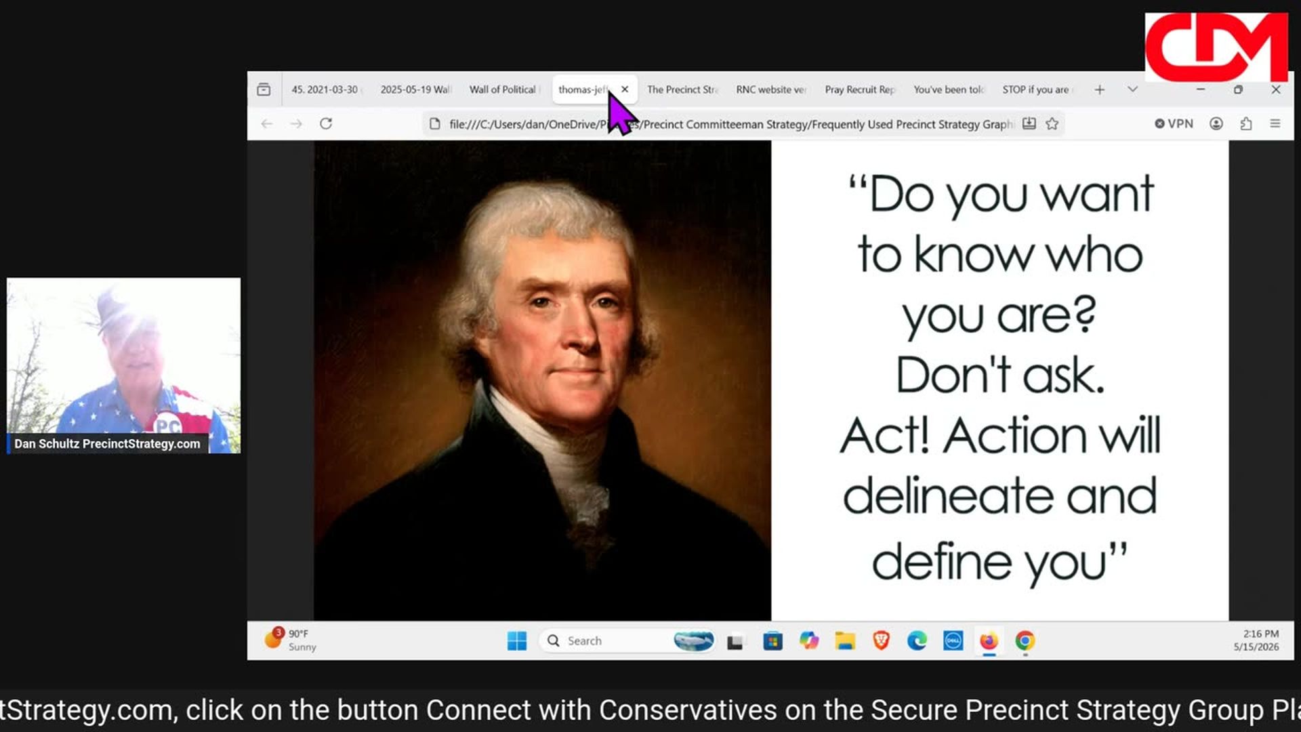Click the page file icon in address bar
The image size is (1301, 732).
[x=435, y=124]
